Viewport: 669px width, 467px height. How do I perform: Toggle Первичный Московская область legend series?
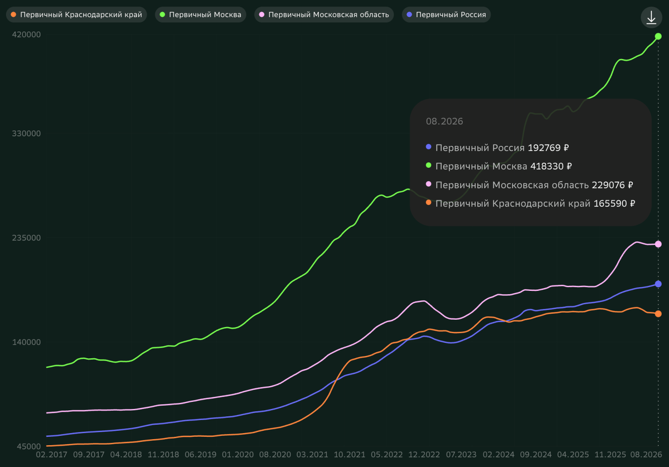tap(324, 14)
